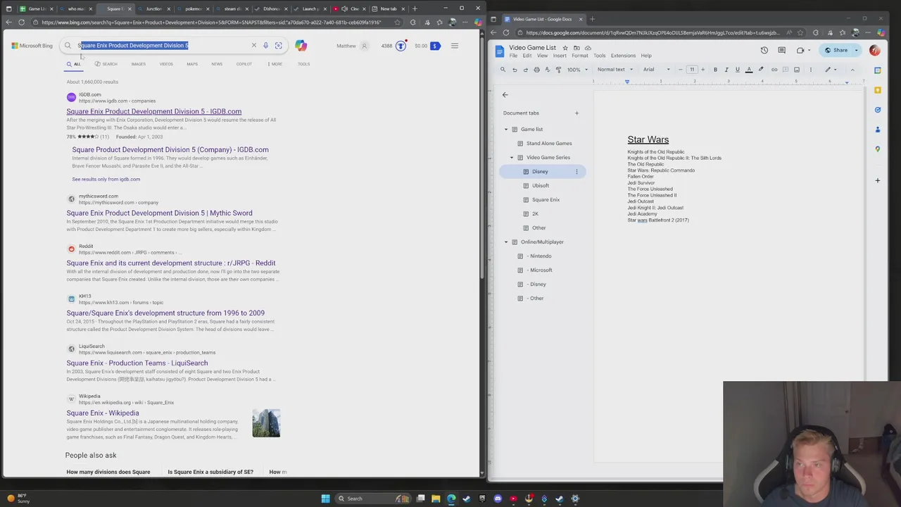Run spelling and grammar check in Docs
Image resolution: width=901 pixels, height=507 pixels.
coord(548,70)
